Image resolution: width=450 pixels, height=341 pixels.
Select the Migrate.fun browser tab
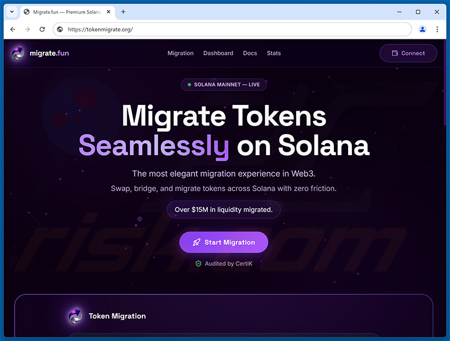pyautogui.click(x=67, y=12)
